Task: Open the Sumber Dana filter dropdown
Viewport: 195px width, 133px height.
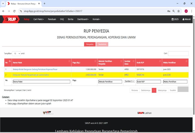Action: click(x=129, y=81)
